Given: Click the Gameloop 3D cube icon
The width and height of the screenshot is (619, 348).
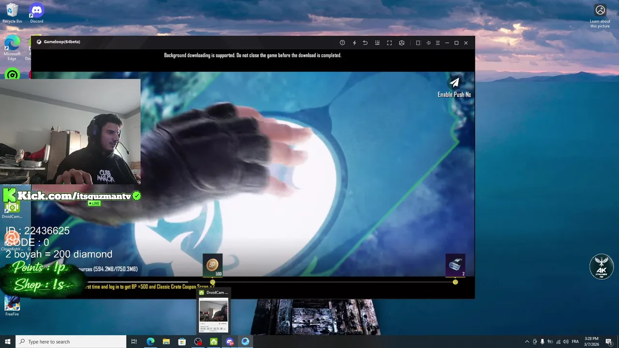Looking at the screenshot, I should pyautogui.click(x=401, y=43).
